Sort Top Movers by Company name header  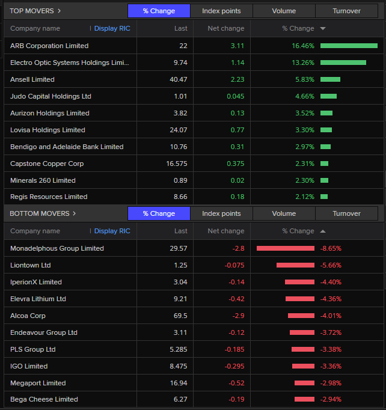[35, 28]
